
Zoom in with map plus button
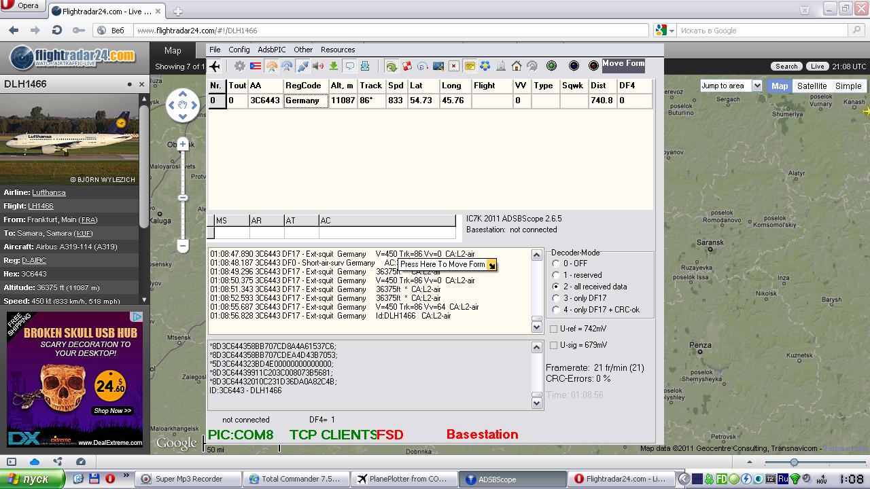(182, 144)
